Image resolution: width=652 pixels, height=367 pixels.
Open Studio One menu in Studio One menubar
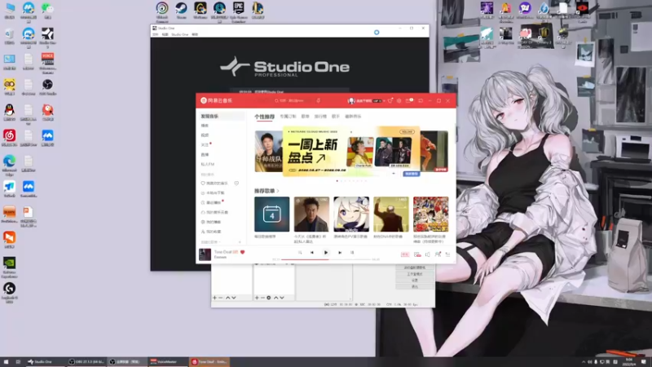pyautogui.click(x=179, y=34)
